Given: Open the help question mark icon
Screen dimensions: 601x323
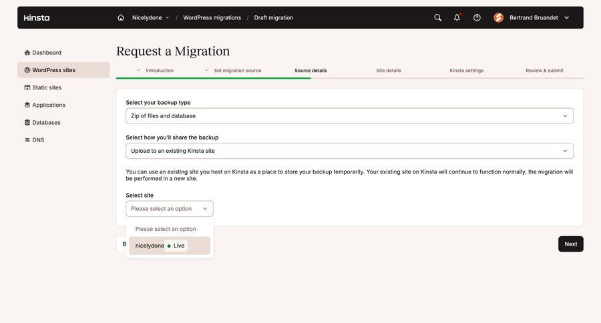Looking at the screenshot, I should click(477, 18).
